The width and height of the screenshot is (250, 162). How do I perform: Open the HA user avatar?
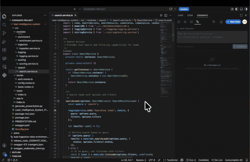pyautogui.click(x=245, y=22)
